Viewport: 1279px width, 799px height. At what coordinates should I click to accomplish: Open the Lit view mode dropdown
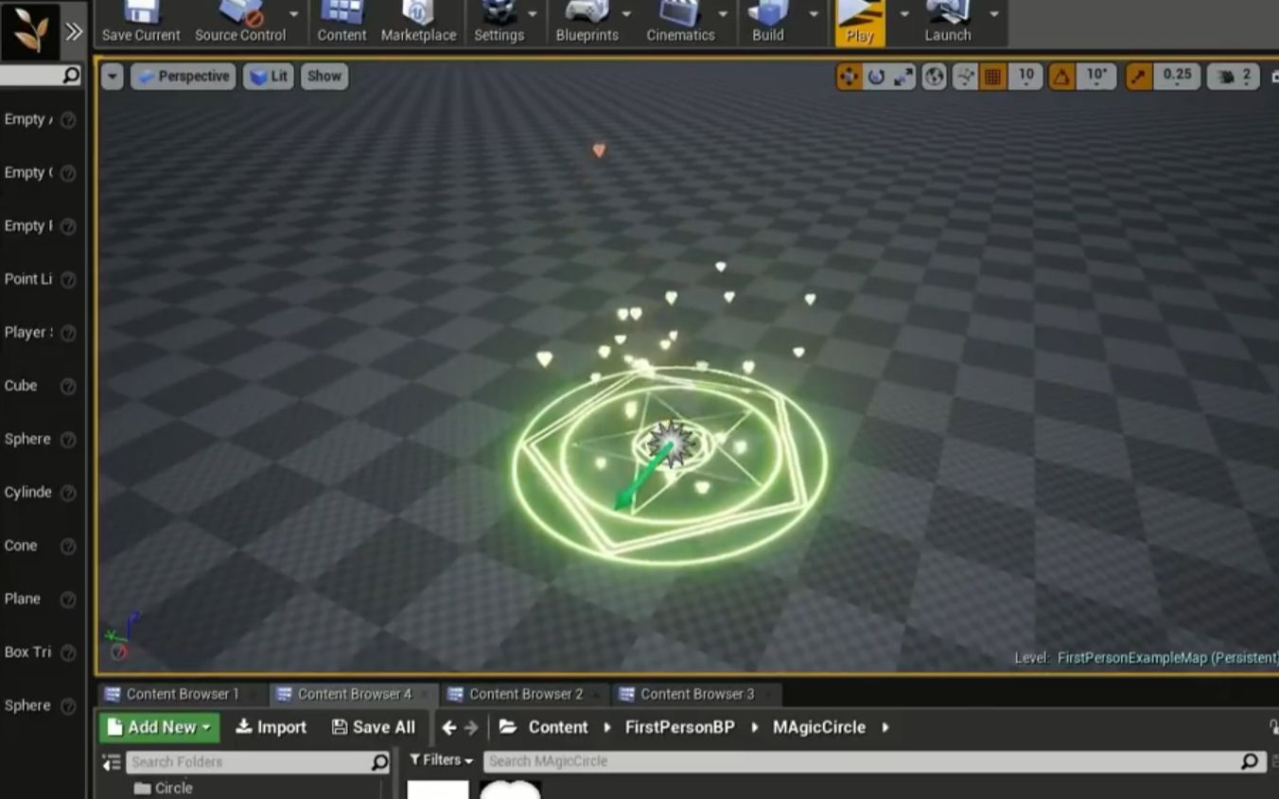[x=269, y=77]
